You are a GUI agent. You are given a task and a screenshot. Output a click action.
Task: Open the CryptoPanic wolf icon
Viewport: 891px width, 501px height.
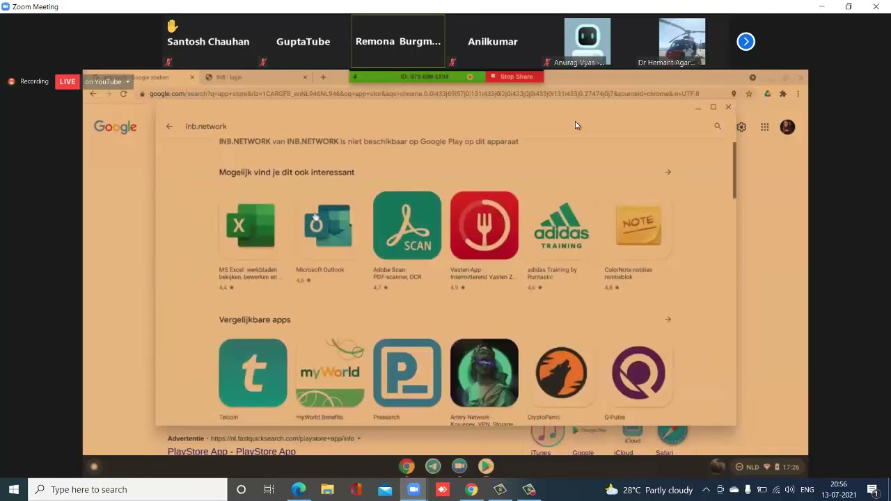561,373
